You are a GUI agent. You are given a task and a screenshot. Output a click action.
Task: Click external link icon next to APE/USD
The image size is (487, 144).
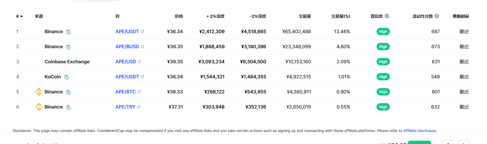pyautogui.click(x=140, y=62)
